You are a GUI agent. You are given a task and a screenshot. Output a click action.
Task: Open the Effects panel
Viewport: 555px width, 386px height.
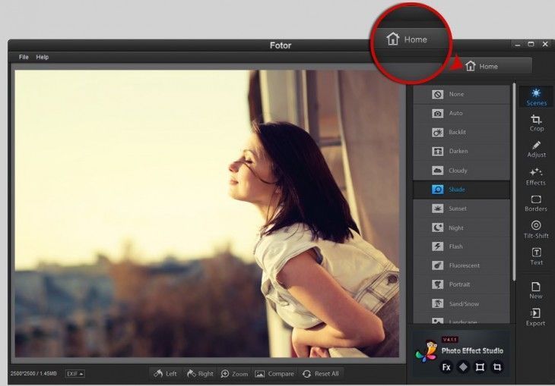tap(536, 177)
